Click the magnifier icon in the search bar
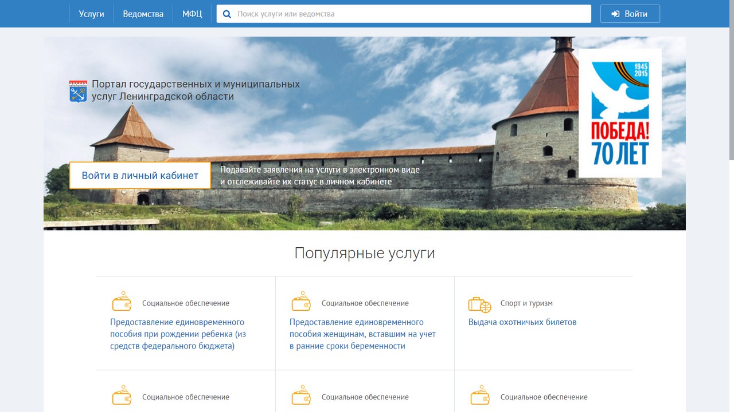 point(227,14)
